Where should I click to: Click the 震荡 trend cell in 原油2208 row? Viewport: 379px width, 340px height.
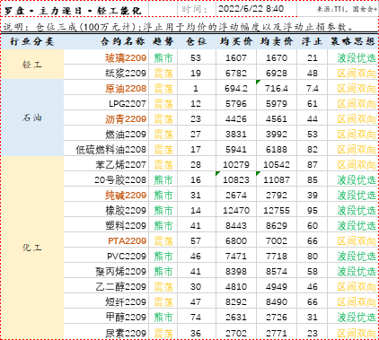pos(163,88)
